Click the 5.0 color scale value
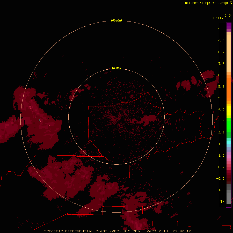This screenshot has height=233, width=233. click(221, 98)
